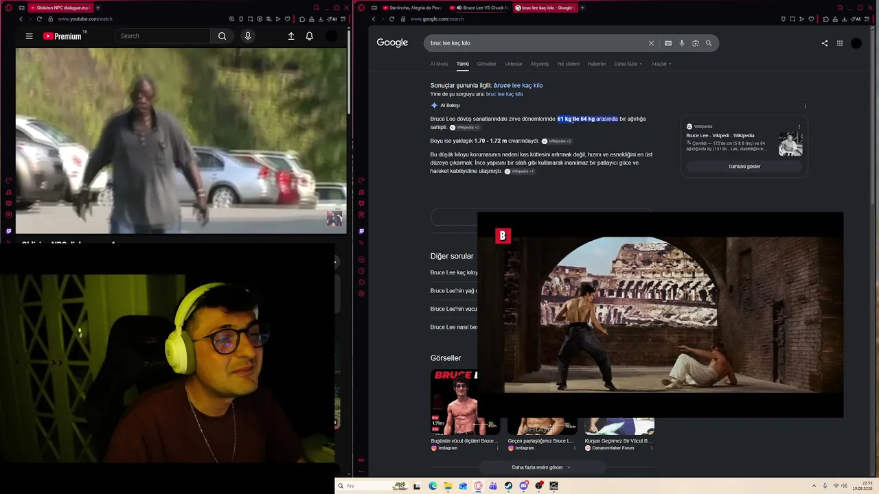The width and height of the screenshot is (879, 494).
Task: Click the Tümünü göster button
Action: pyautogui.click(x=744, y=167)
